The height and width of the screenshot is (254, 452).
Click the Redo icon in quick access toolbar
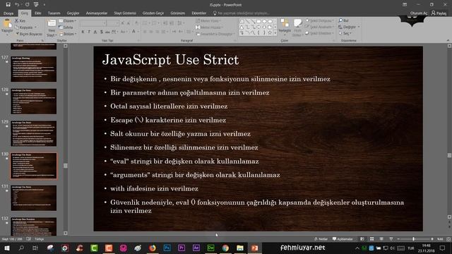point(27,5)
